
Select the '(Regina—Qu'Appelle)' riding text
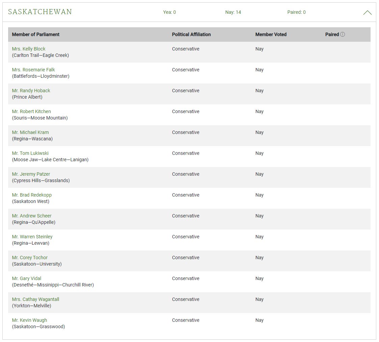[x=34, y=222]
